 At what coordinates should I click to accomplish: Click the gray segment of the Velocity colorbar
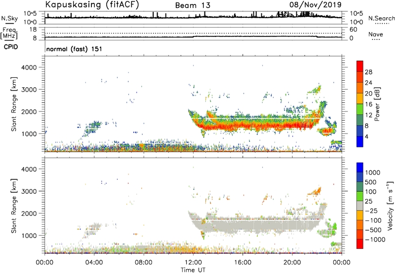pos(360,205)
